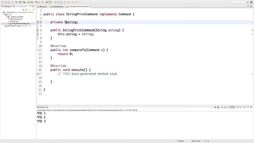Click overview ruler mark for line 17
The width and height of the screenshot is (254, 143).
pos(252,74)
